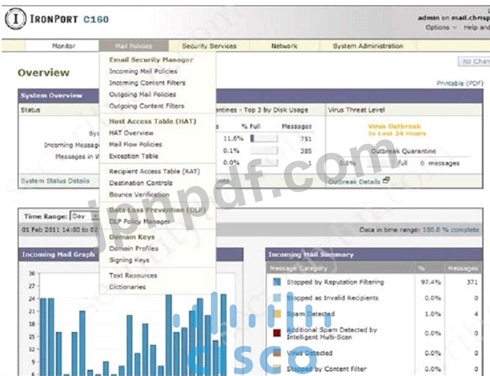Image resolution: width=490 pixels, height=376 pixels.
Task: Select Dictionaries menu item
Action: pyautogui.click(x=127, y=286)
